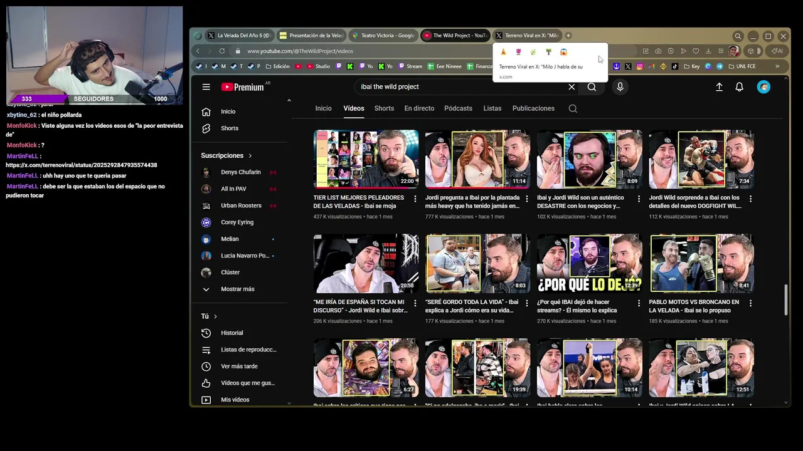The width and height of the screenshot is (803, 451).
Task: Open the downloads icon in the browser toolbar
Action: pos(708,51)
